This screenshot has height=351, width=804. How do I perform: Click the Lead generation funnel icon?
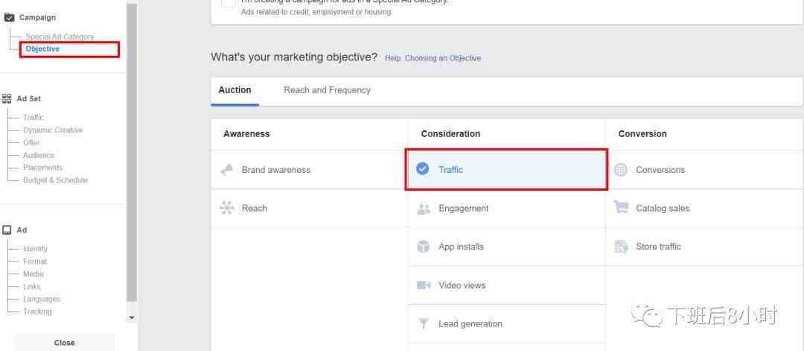tap(424, 323)
